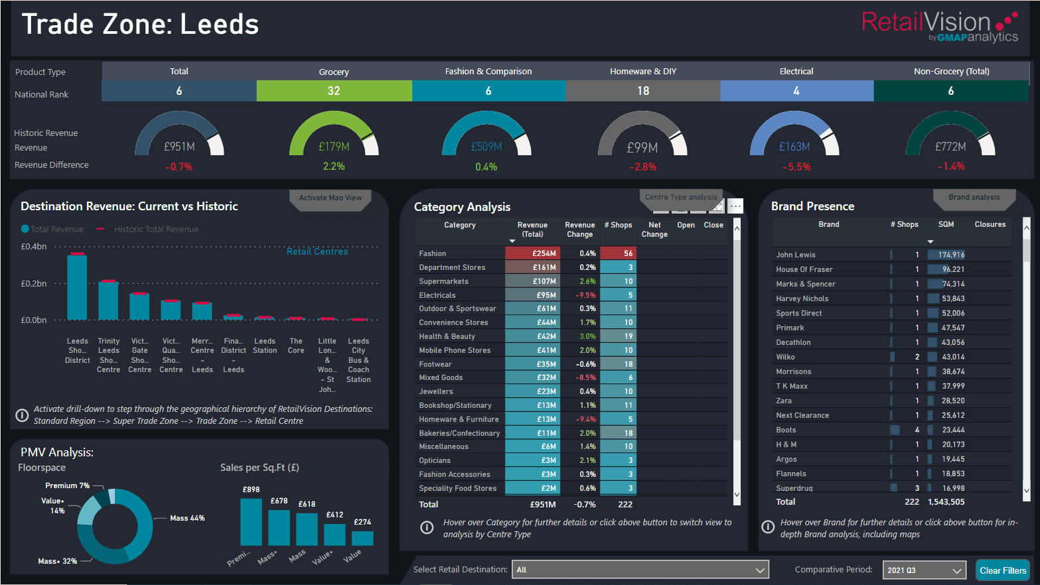The image size is (1040, 585).
Task: Click the Trinity Leeds Shopping Centre bar
Action: (108, 300)
